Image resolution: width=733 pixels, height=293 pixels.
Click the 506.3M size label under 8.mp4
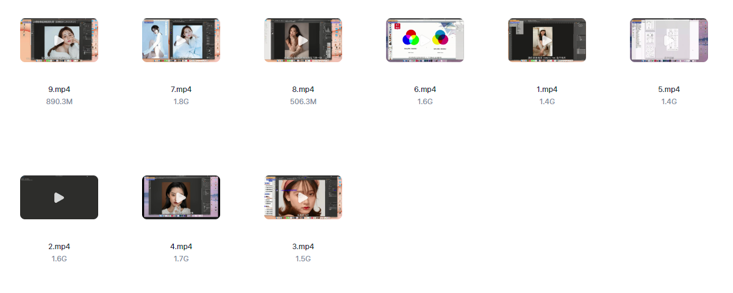[303, 102]
